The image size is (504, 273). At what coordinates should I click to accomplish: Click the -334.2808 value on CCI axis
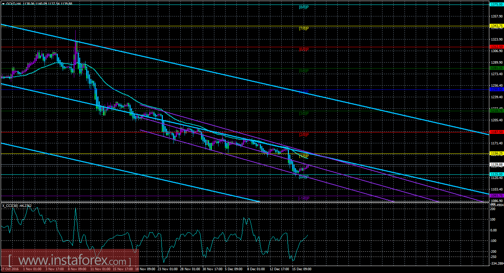497,264
